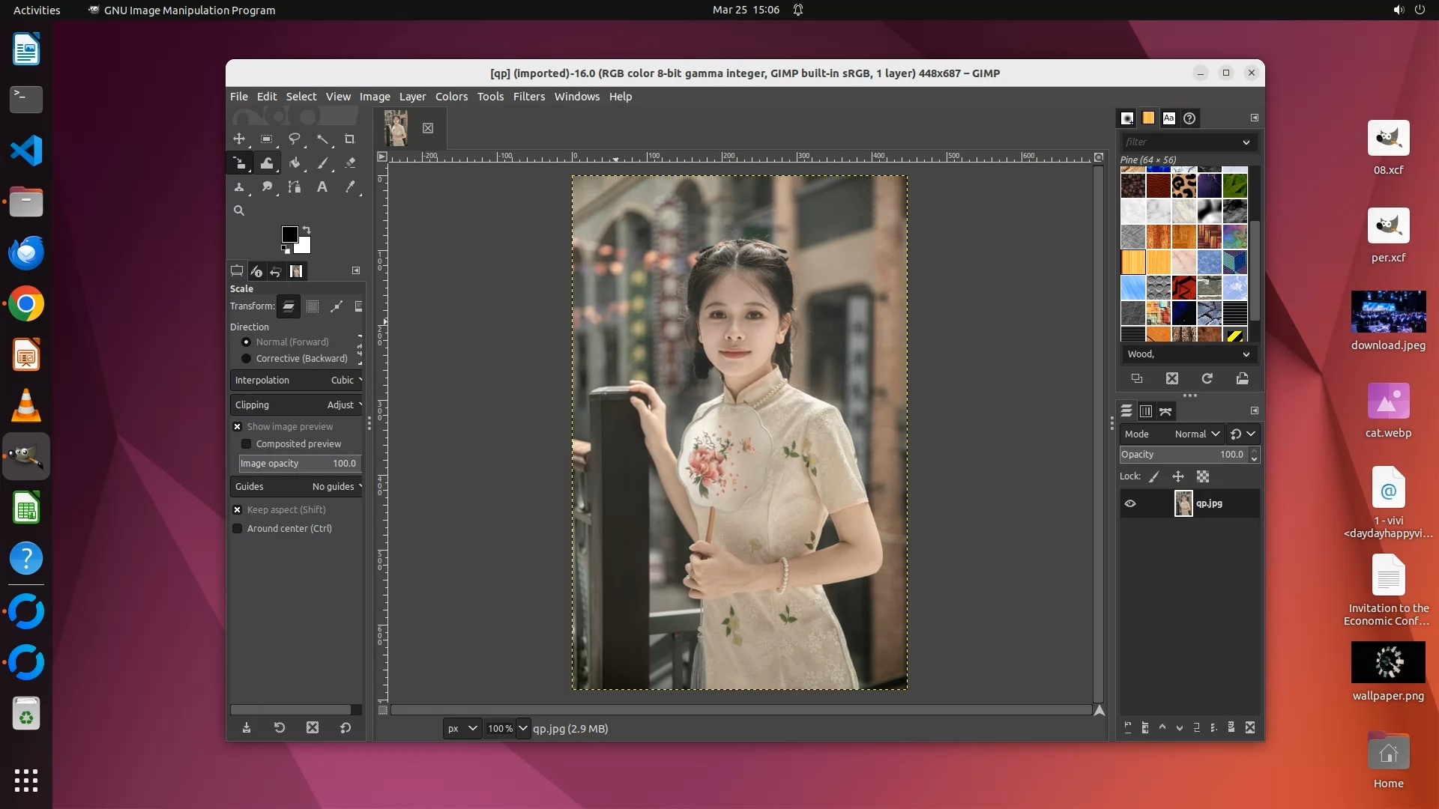The height and width of the screenshot is (809, 1439).
Task: Hide the qp.jpg layer visibility
Action: pos(1130,504)
